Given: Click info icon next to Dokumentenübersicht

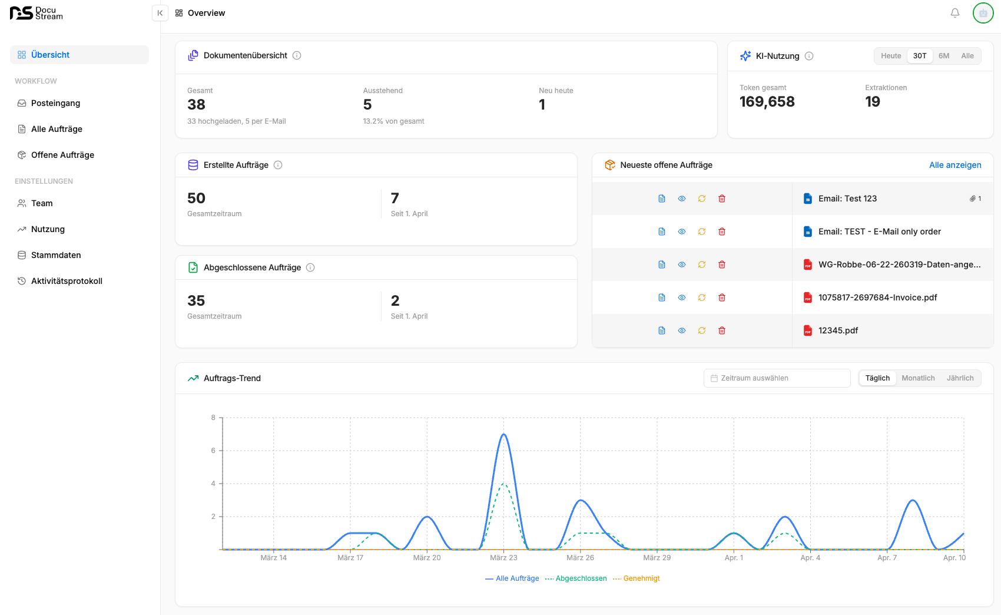Looking at the screenshot, I should tap(297, 55).
